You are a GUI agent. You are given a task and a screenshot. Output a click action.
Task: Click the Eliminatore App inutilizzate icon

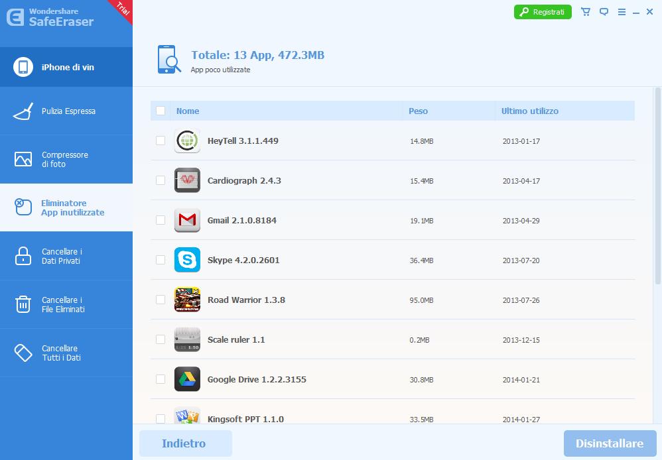[23, 207]
